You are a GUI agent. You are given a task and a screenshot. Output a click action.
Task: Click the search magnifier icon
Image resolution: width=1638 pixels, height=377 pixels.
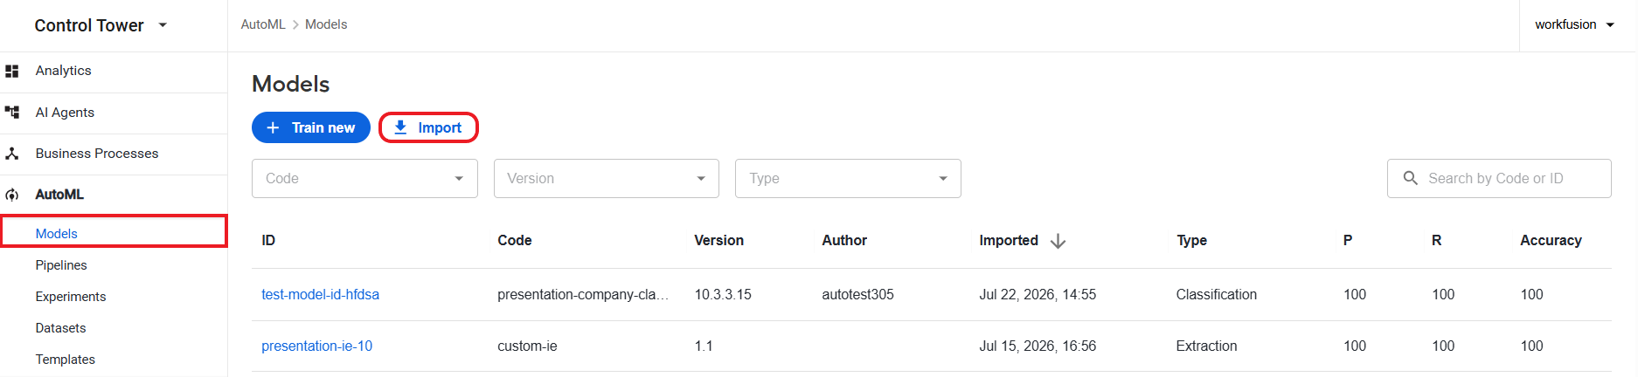[x=1410, y=178]
